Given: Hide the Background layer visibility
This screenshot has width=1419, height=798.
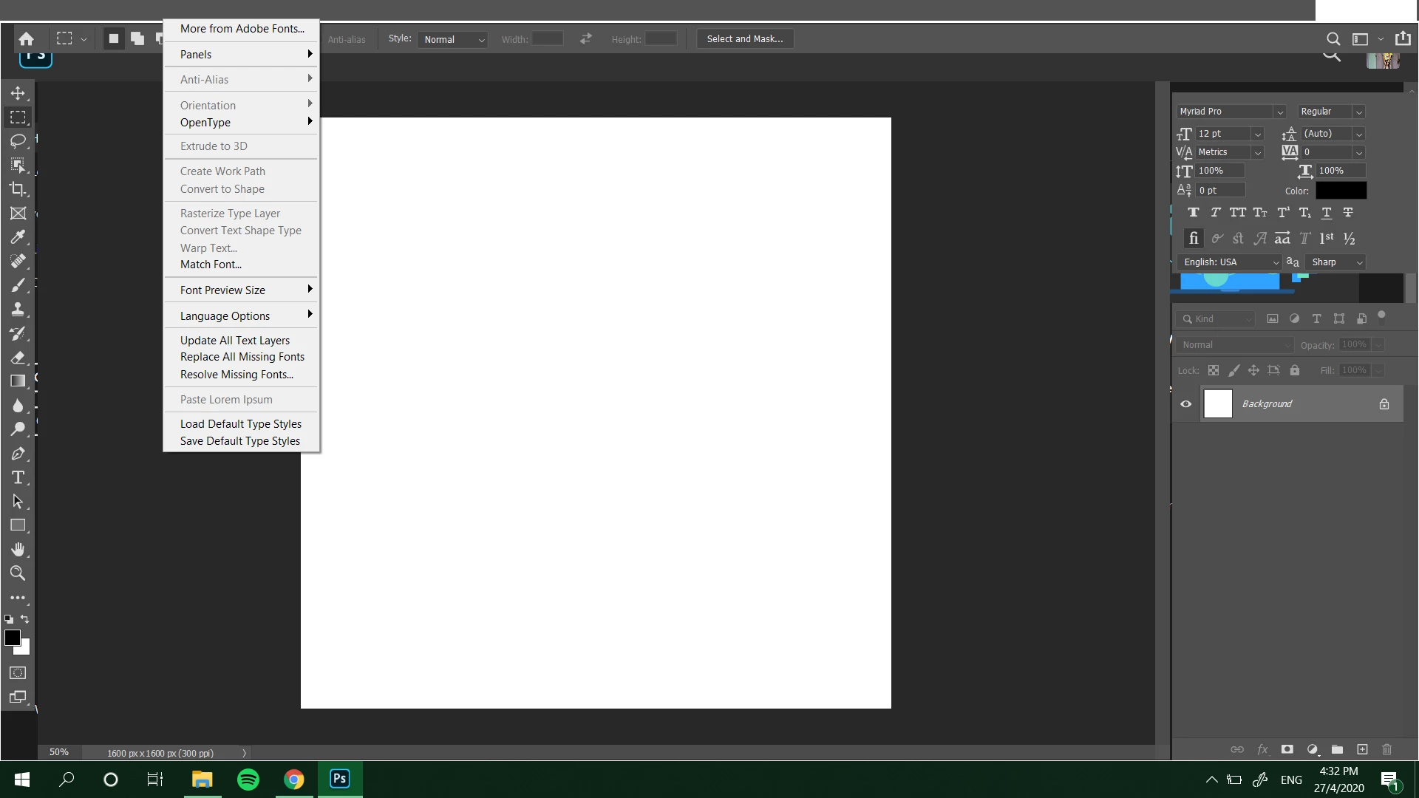Looking at the screenshot, I should 1186,404.
